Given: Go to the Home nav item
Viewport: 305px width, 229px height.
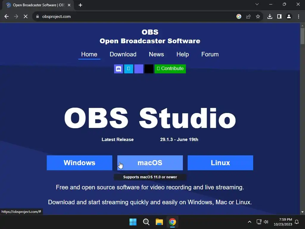Looking at the screenshot, I should [89, 54].
